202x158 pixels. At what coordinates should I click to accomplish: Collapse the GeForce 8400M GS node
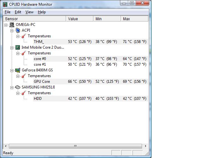tap(12, 70)
